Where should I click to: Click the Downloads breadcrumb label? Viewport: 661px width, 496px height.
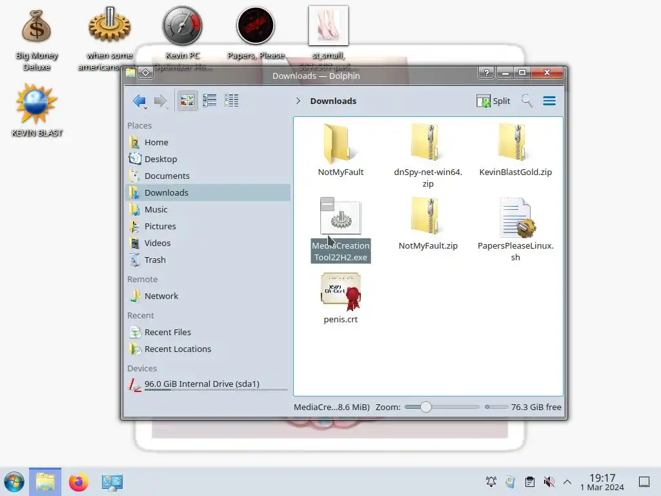pos(333,101)
